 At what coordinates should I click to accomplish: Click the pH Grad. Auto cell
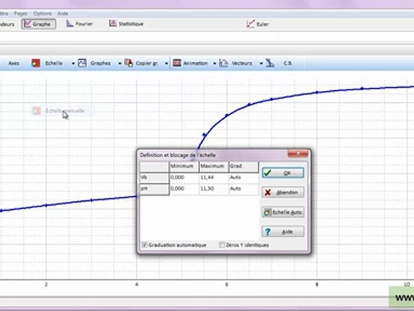point(244,189)
